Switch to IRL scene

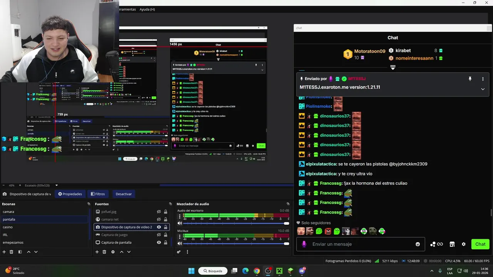point(44,235)
